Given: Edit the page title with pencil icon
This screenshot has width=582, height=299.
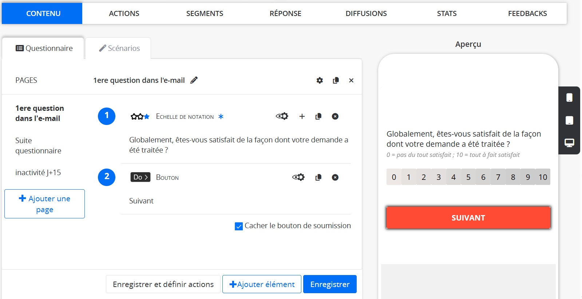Looking at the screenshot, I should (194, 80).
